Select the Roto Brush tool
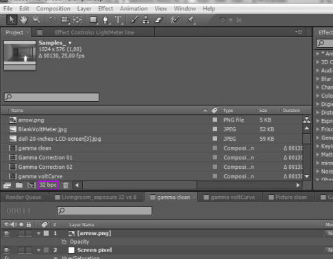Screen dimensions: 333x259 pyautogui.click(x=175, y=20)
